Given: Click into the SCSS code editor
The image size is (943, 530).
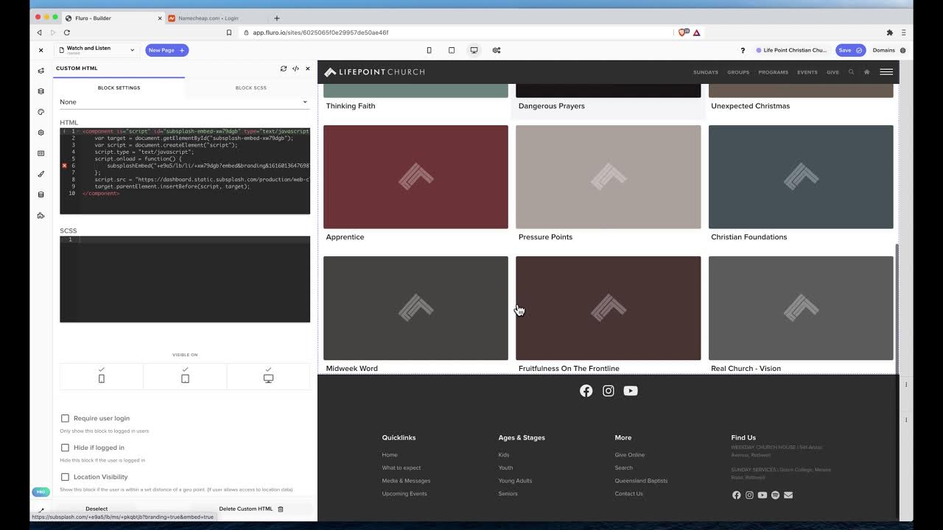Looking at the screenshot, I should (x=185, y=279).
